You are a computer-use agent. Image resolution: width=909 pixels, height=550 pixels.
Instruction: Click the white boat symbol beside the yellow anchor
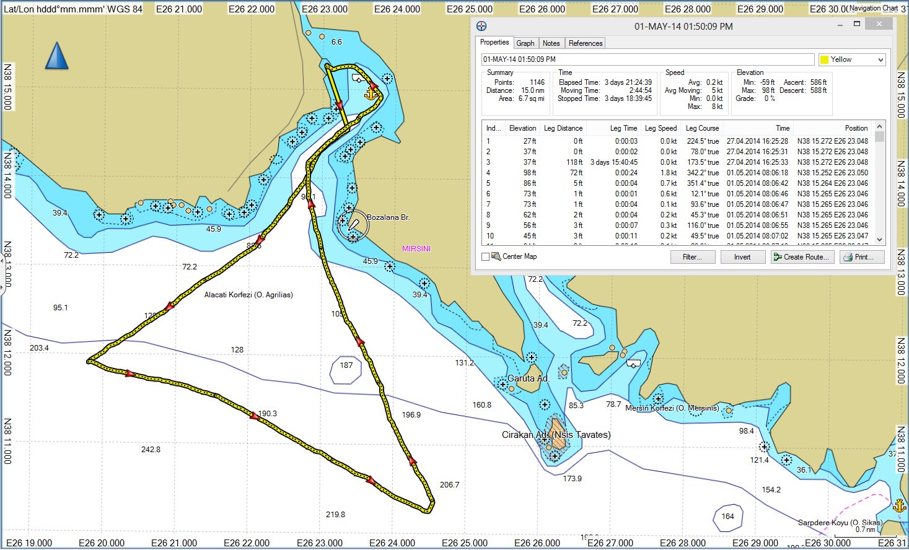(358, 78)
